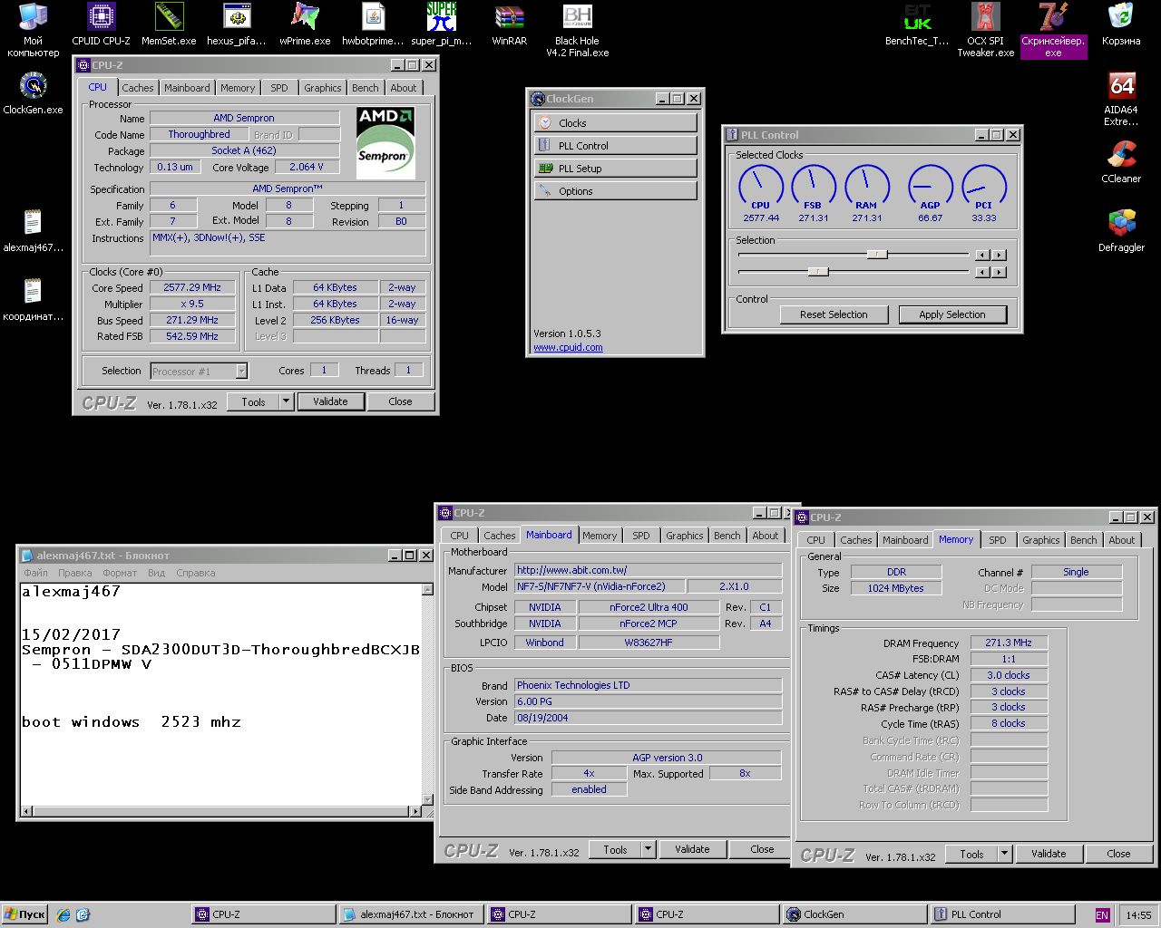Open the BenchTec desktop icon
This screenshot has width=1161, height=928.
917,24
